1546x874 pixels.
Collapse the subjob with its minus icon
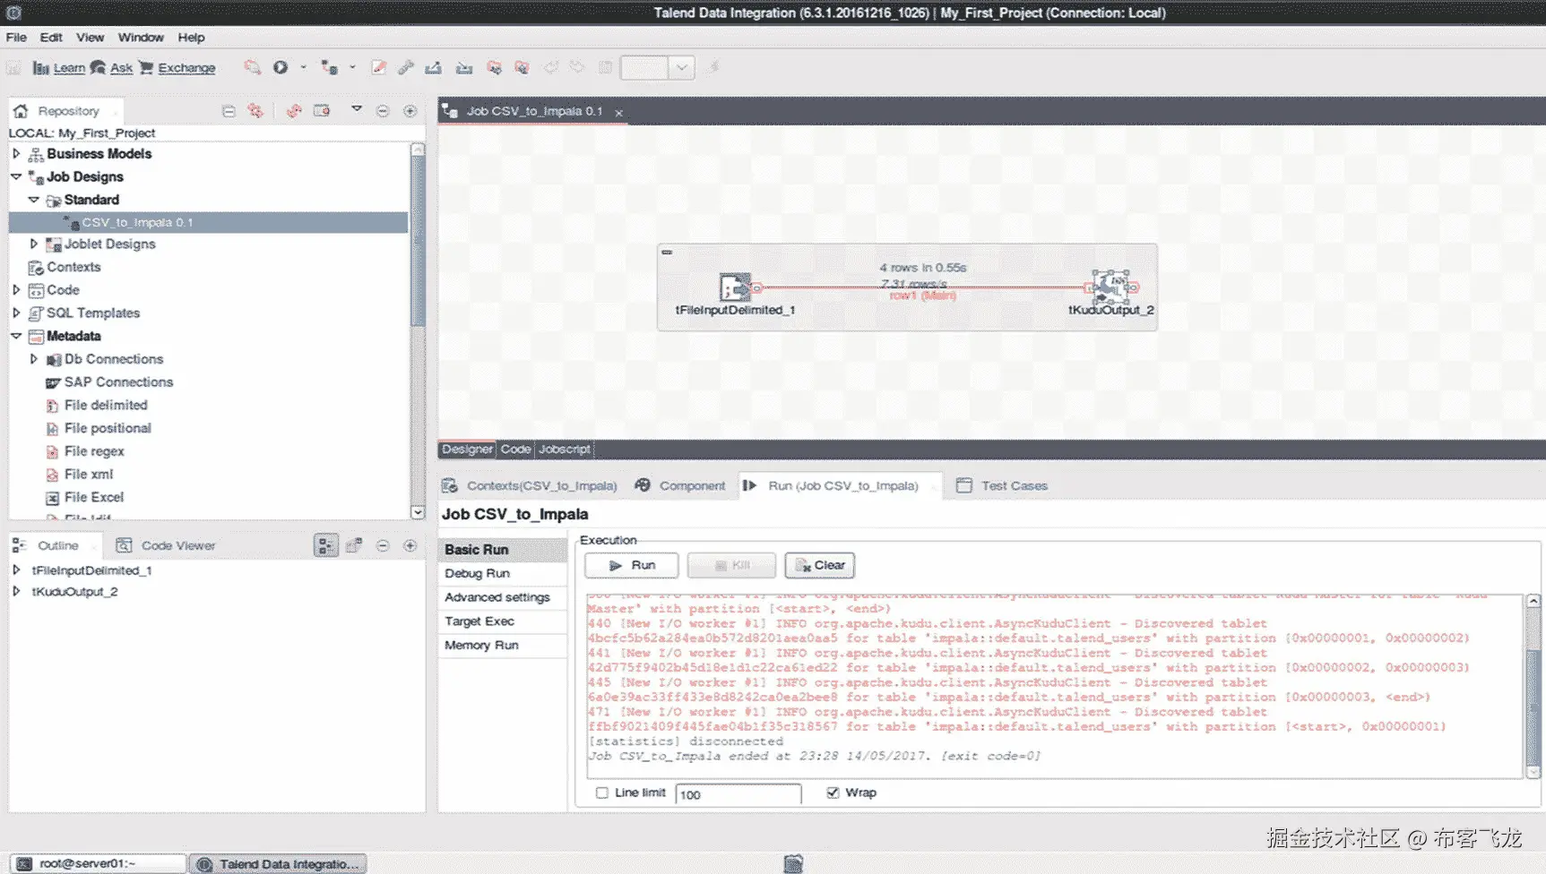tap(667, 253)
